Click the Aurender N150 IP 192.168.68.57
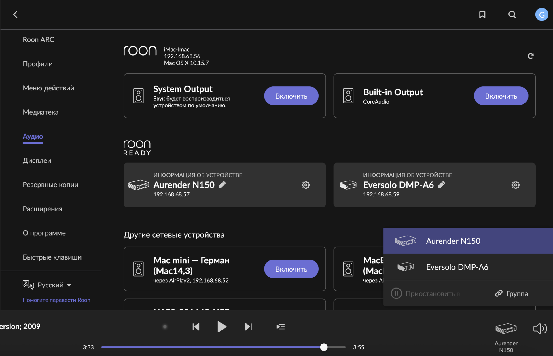This screenshot has height=356, width=553. (x=171, y=194)
